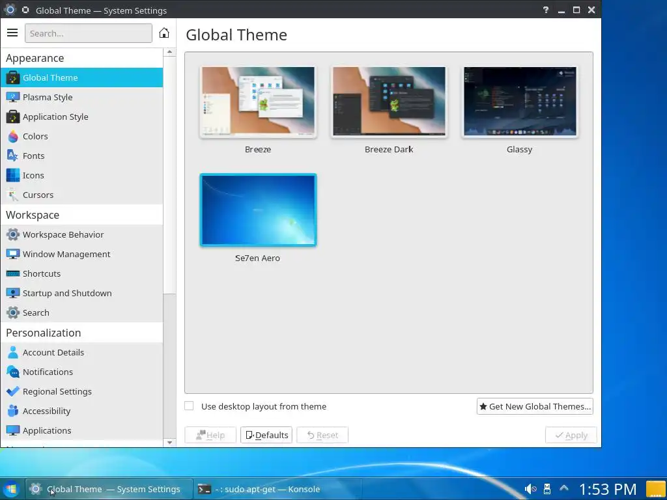The height and width of the screenshot is (500, 667).
Task: Click the taskbar Start menu orb
Action: (x=10, y=489)
